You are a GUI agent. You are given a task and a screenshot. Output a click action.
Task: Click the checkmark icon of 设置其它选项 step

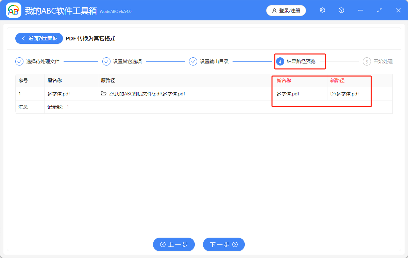click(106, 61)
